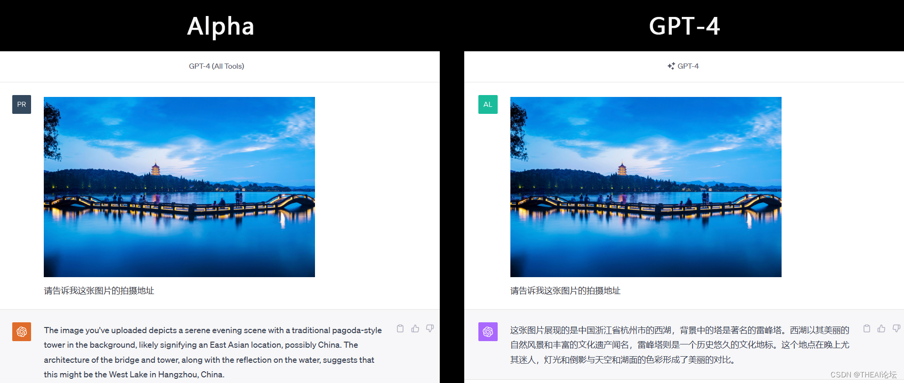Click the PR user avatar
904x383 pixels.
[x=22, y=104]
